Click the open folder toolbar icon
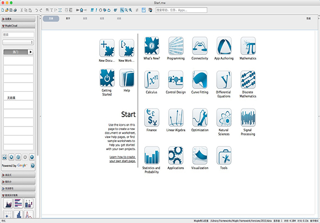320x223 pixels. (7, 10)
